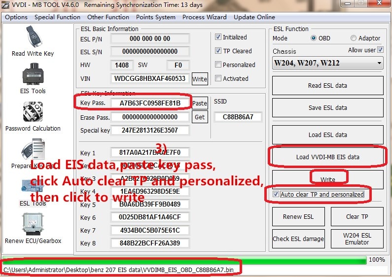Open the Special Function menu

click(57, 17)
